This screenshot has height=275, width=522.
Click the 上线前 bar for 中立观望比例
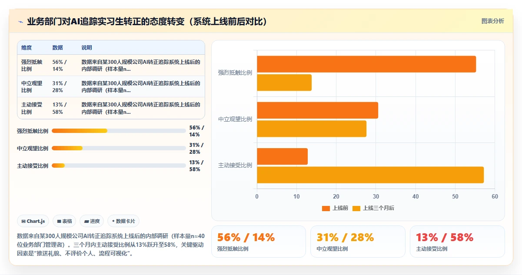pos(317,110)
